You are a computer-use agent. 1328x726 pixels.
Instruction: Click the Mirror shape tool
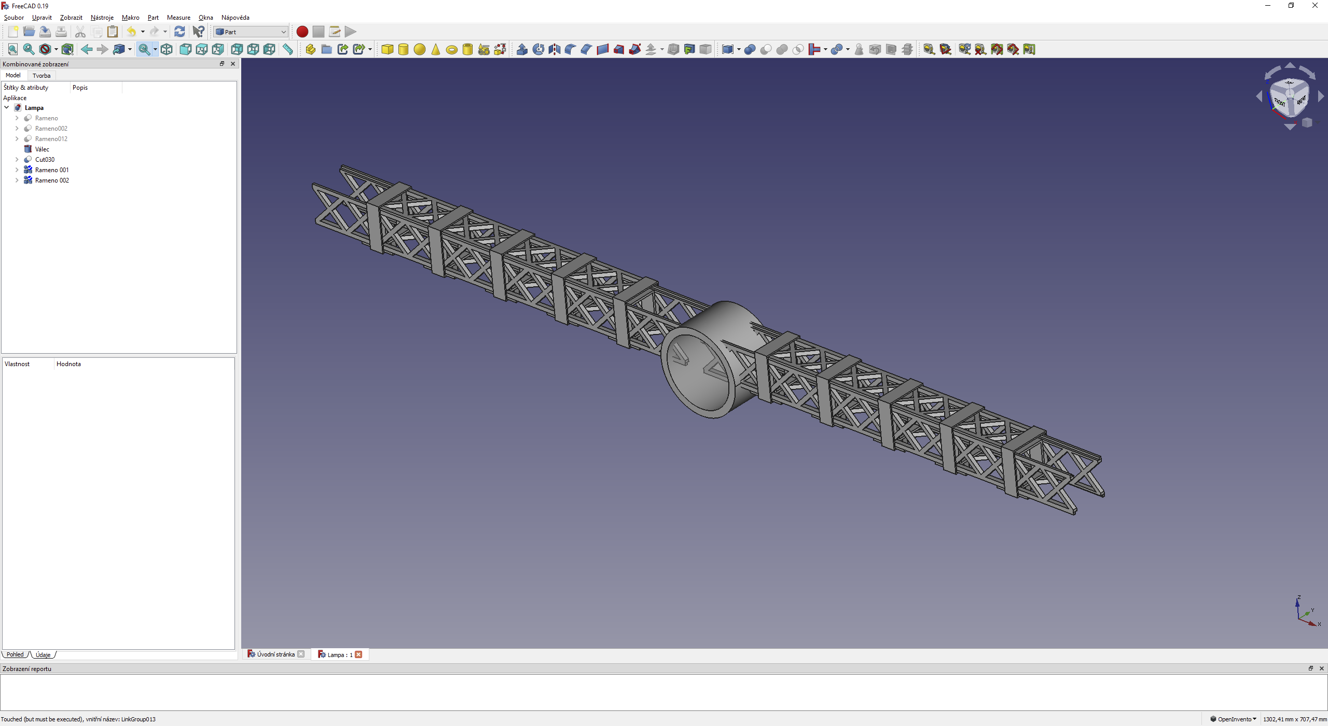(554, 49)
